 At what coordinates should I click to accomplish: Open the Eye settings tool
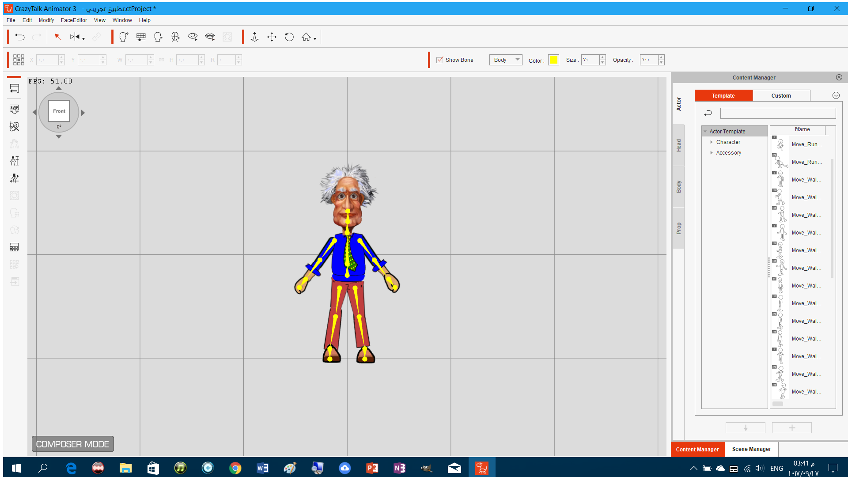[x=193, y=37]
